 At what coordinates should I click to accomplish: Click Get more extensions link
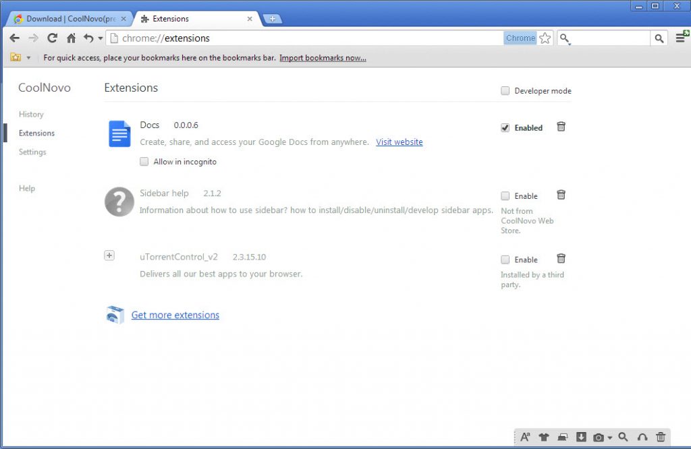coord(175,316)
